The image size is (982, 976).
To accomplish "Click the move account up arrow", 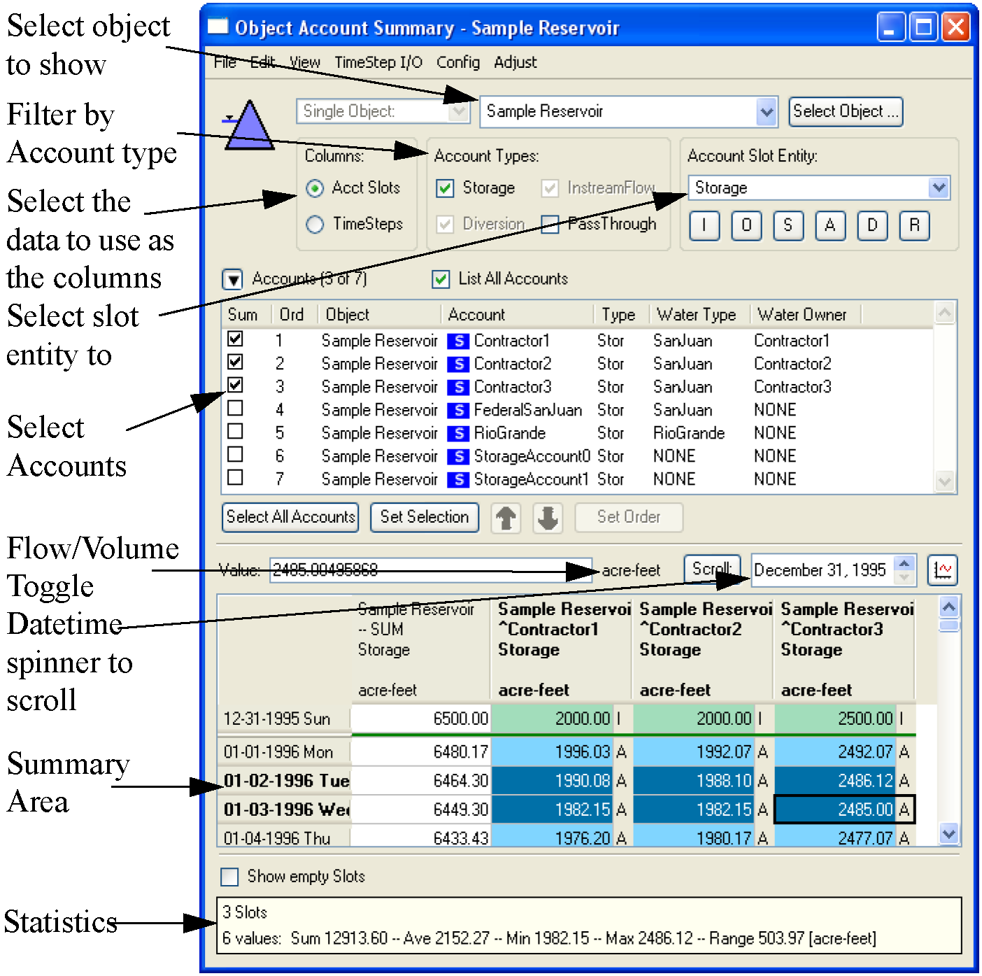I will coord(506,518).
